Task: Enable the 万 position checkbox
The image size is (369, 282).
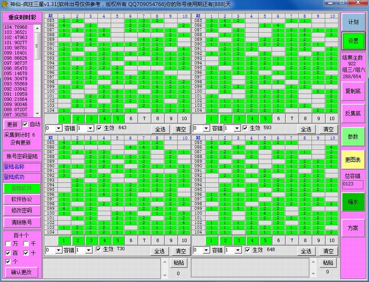Action: click(8, 243)
